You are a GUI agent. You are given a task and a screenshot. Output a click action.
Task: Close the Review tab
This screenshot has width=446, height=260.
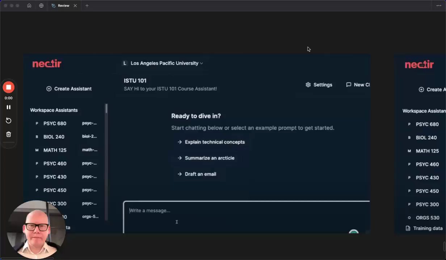click(75, 6)
